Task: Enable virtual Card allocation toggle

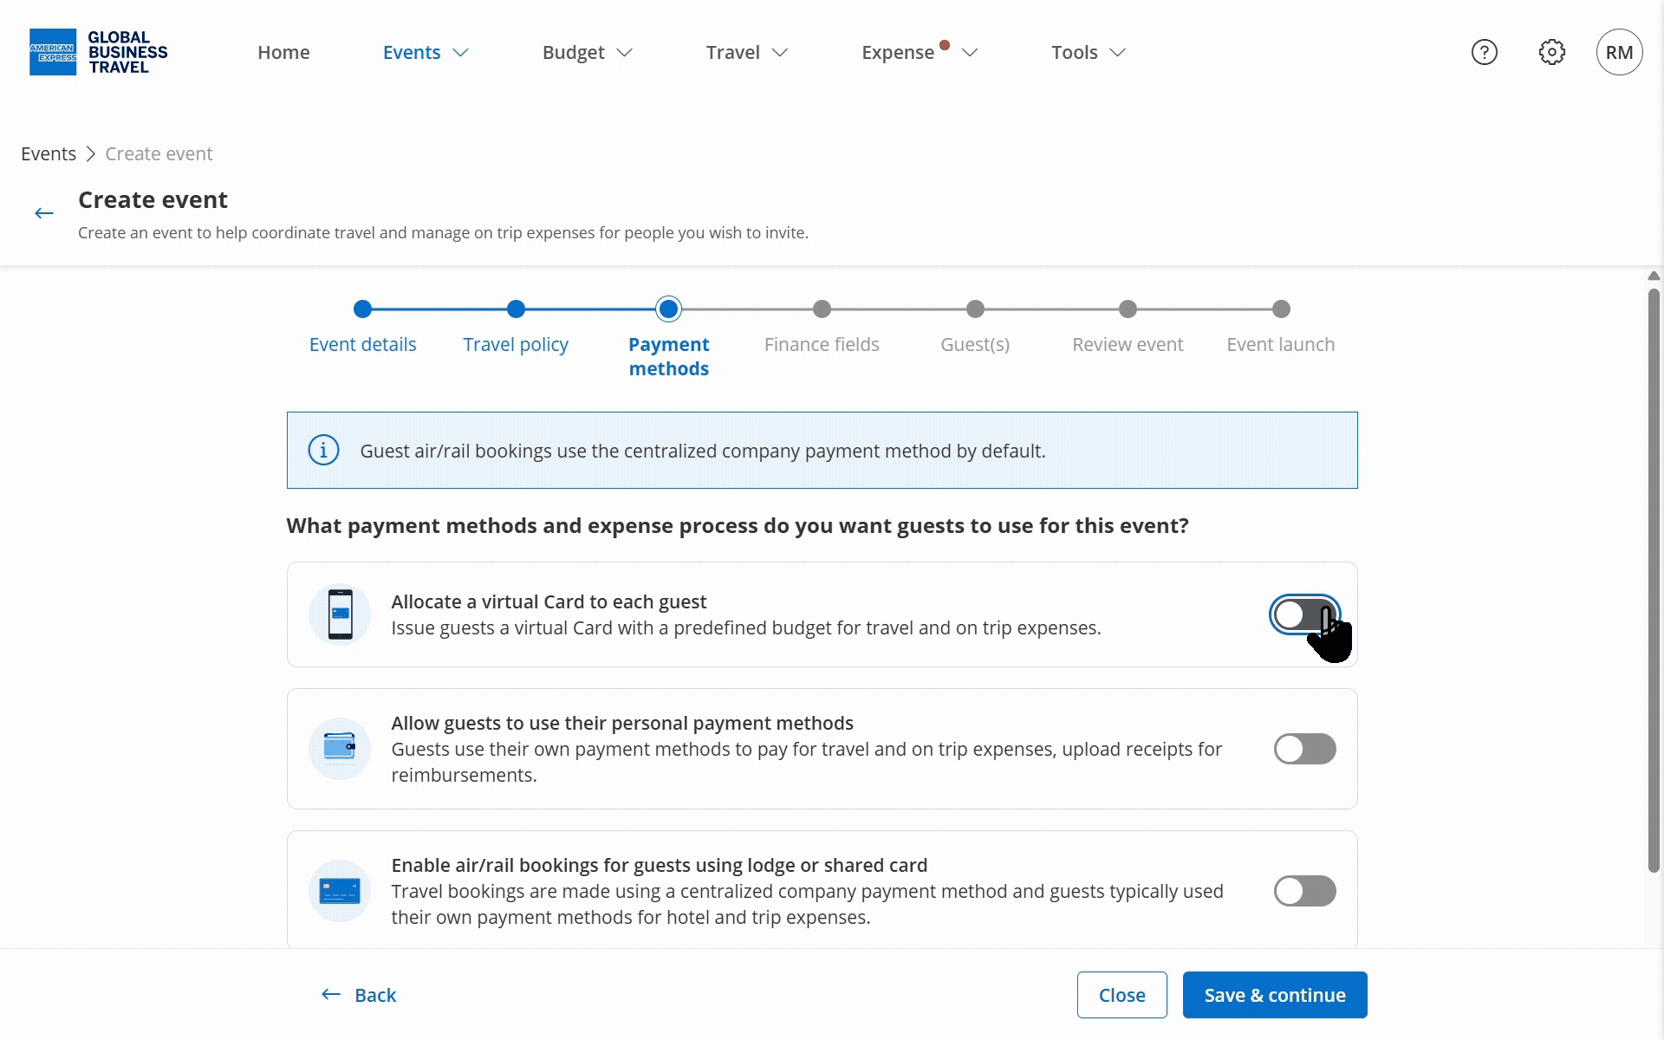Action: [1304, 614]
